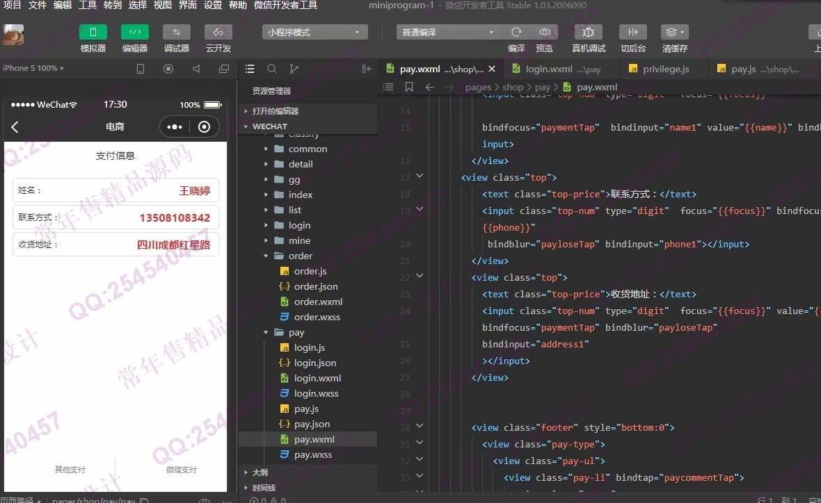Open the 设置 menu
Screen dimensions: 821x503
pyautogui.click(x=213, y=6)
